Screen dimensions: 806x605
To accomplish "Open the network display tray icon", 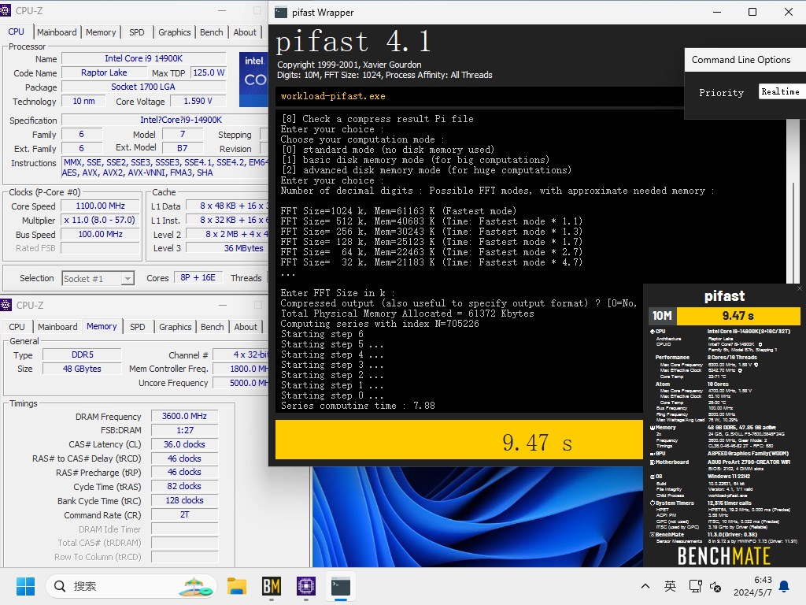I will 696,586.
